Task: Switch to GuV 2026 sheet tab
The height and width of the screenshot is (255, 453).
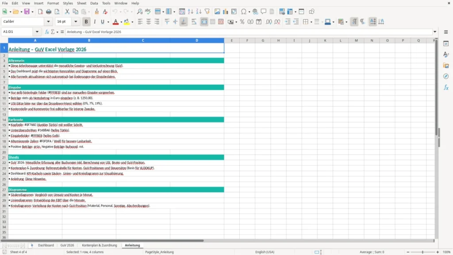Action: [x=67, y=245]
